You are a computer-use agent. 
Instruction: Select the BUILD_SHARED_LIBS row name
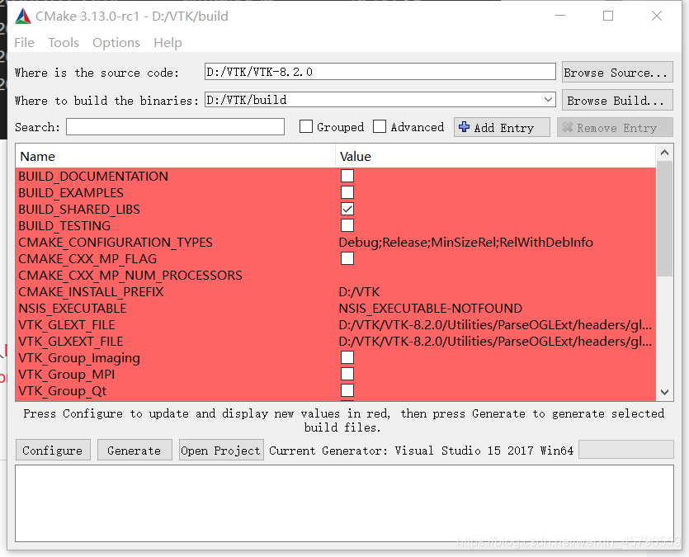[79, 209]
